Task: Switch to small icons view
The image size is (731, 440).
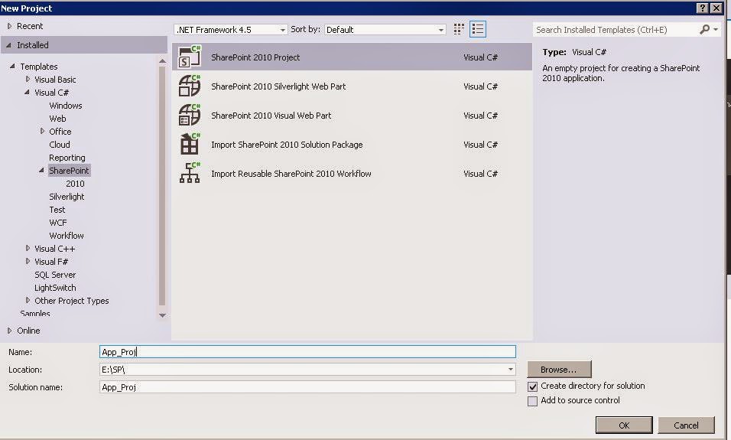Action: pos(459,29)
